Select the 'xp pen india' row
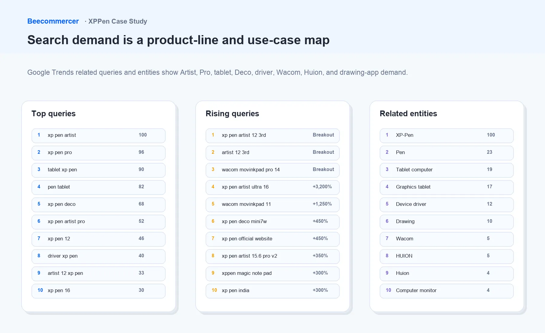This screenshot has width=545, height=333. point(272,291)
